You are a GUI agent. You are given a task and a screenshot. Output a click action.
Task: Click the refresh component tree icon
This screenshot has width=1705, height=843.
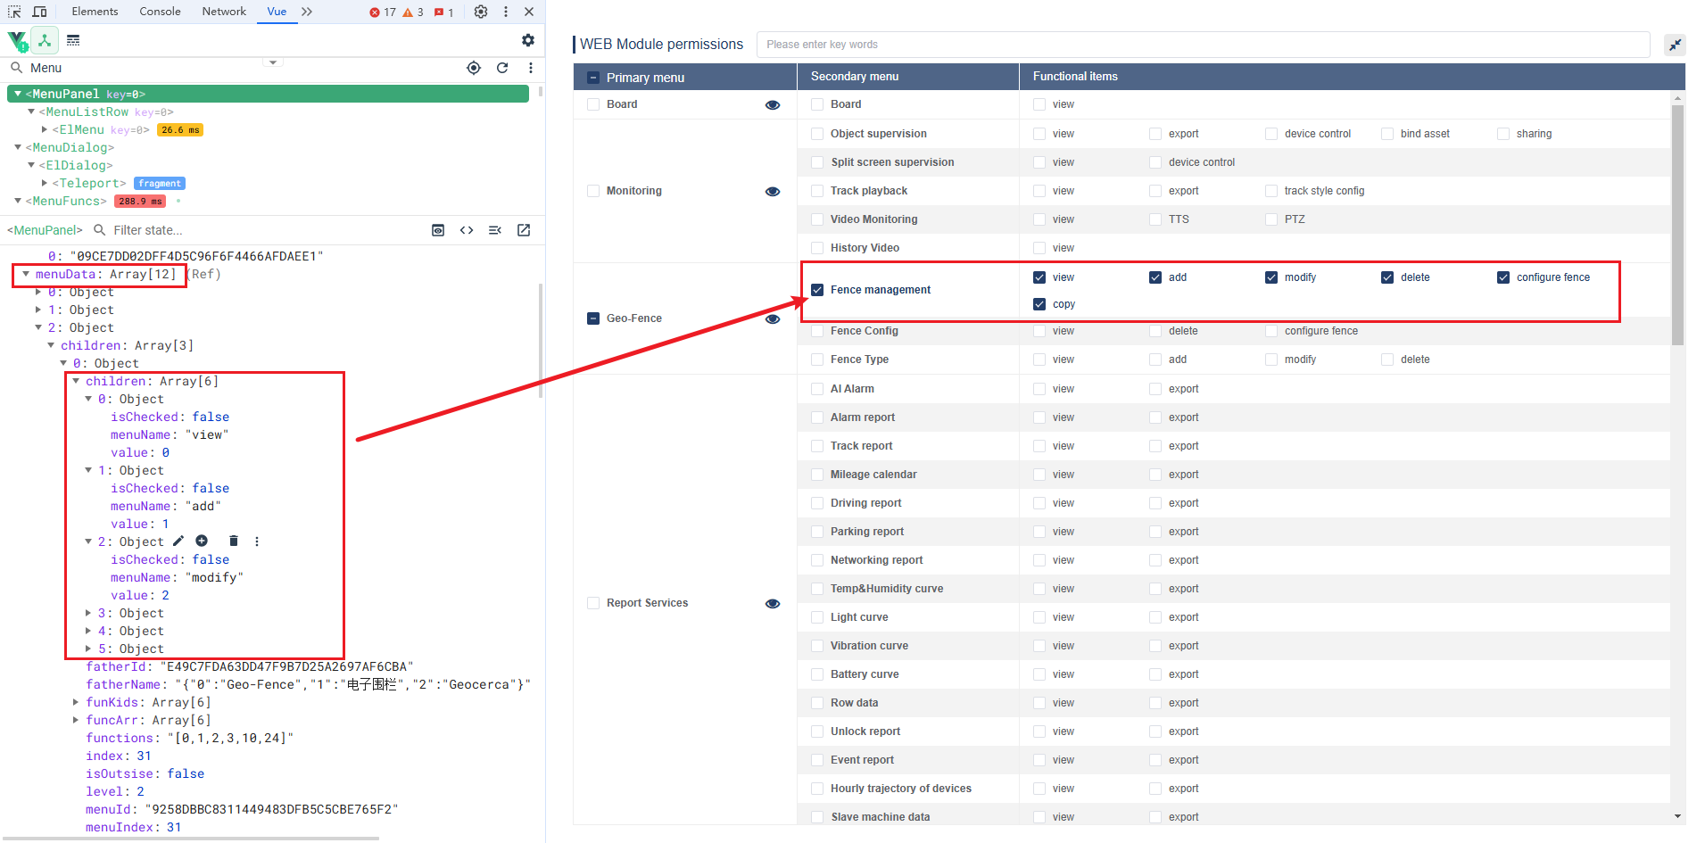pyautogui.click(x=502, y=68)
